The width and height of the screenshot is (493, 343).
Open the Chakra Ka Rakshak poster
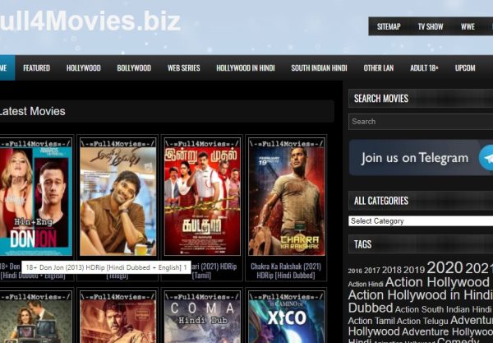287,197
